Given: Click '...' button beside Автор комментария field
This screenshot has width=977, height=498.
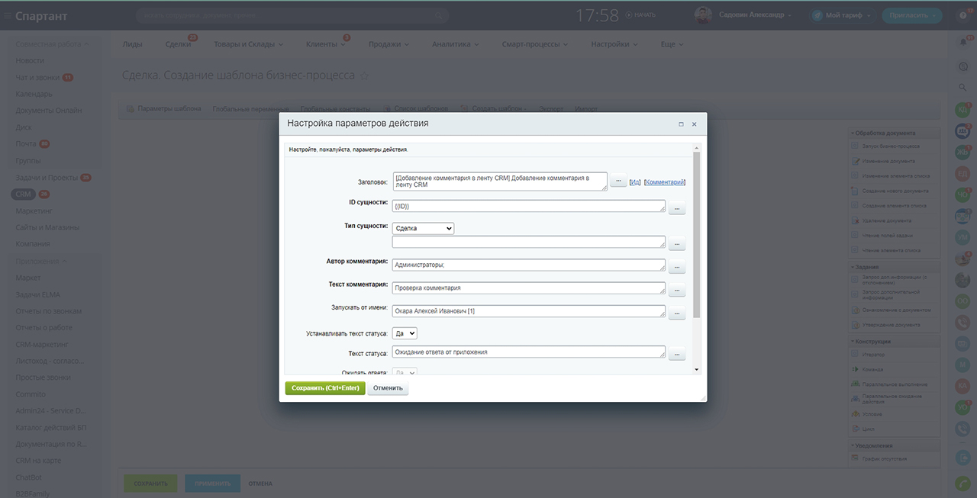Looking at the screenshot, I should tap(676, 268).
